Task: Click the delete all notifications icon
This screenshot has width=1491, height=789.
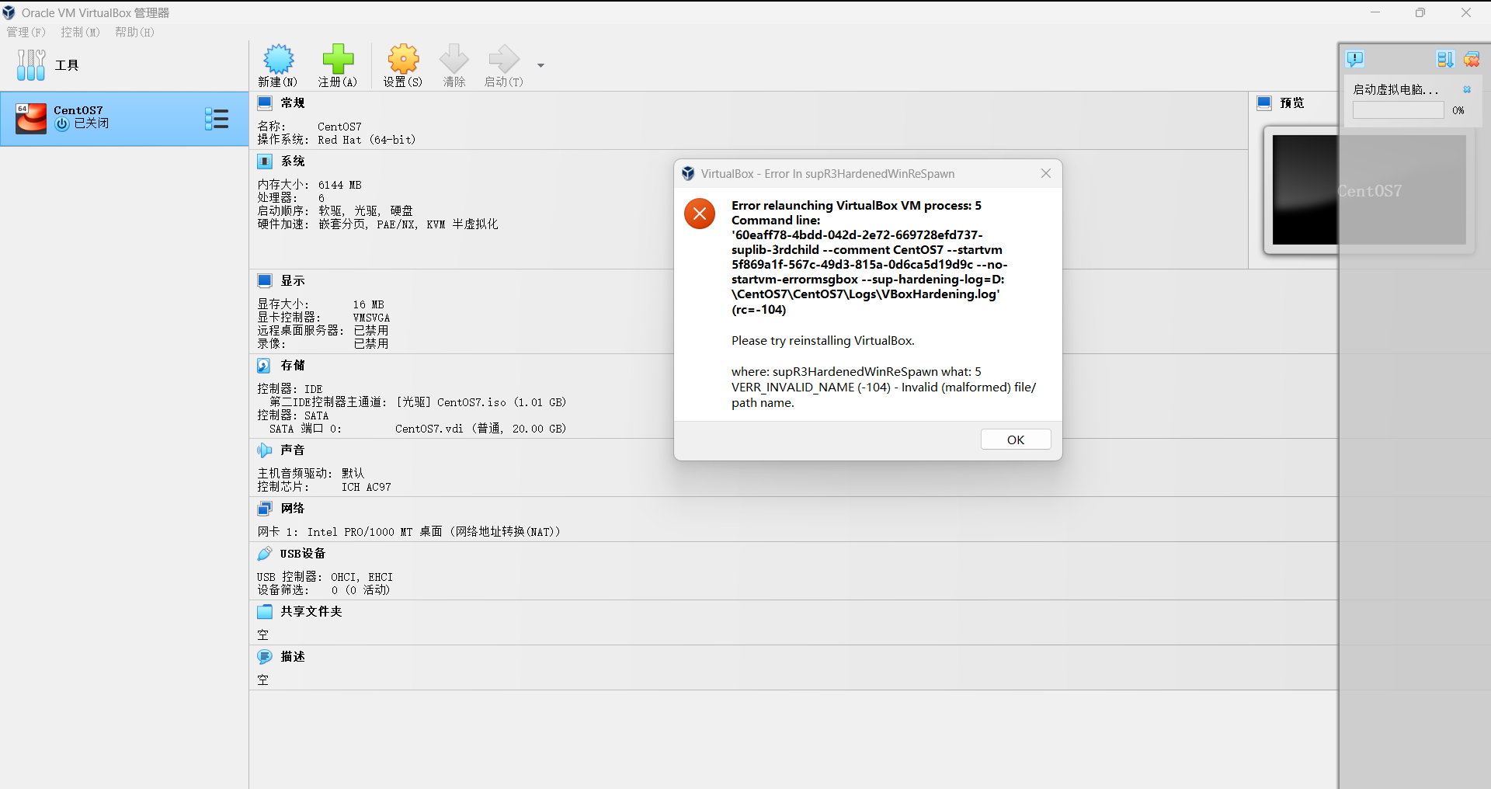Action: [x=1472, y=59]
